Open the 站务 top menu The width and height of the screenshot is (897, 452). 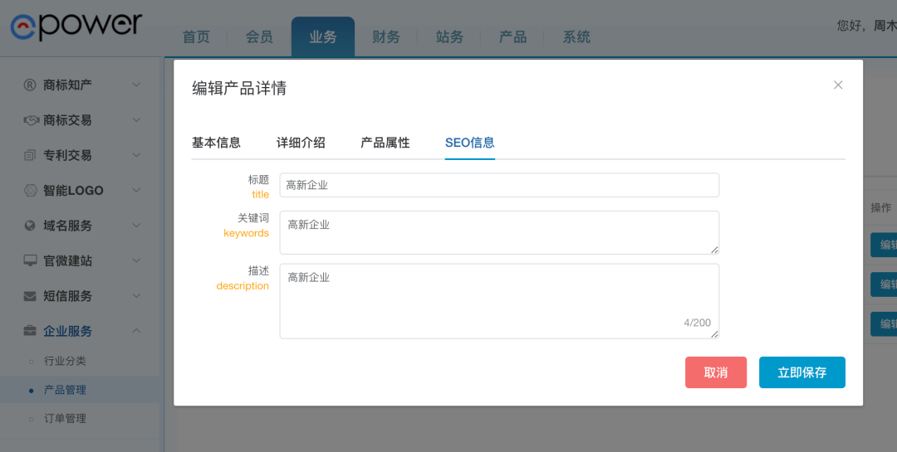(449, 37)
